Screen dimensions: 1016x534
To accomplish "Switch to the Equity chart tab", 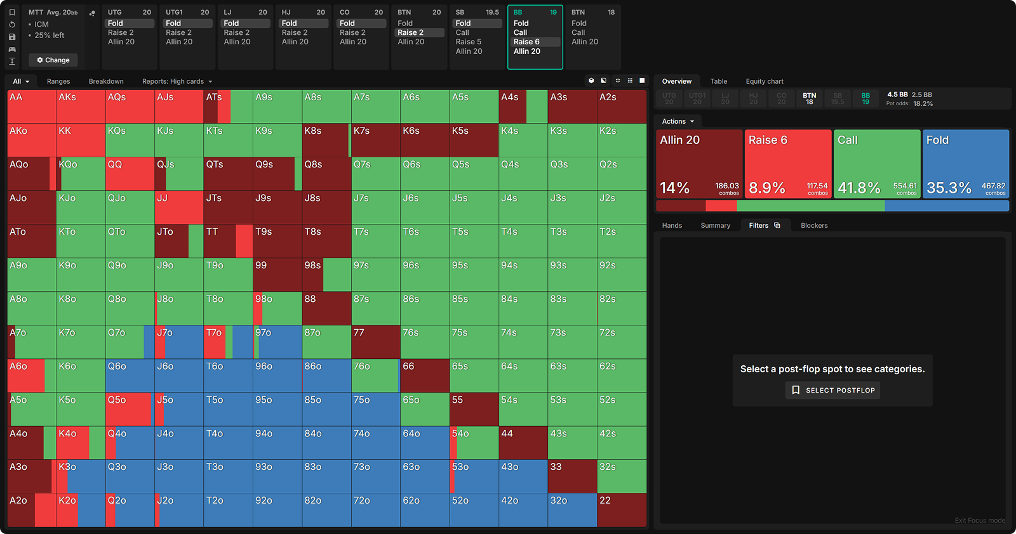I will point(764,81).
